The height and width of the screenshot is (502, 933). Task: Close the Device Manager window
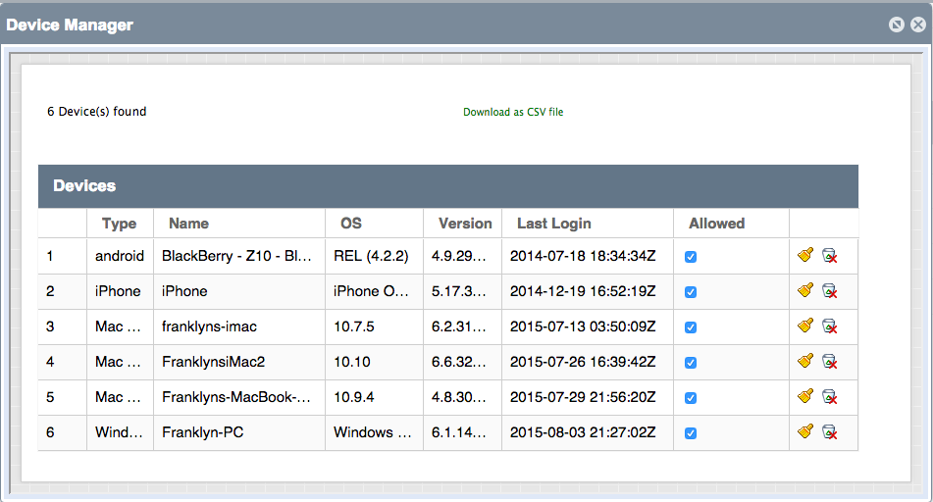(x=918, y=25)
